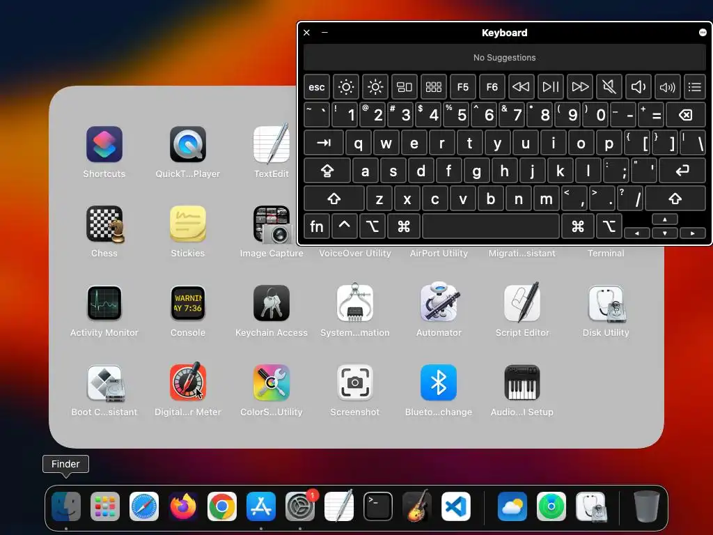Screen dimensions: 713x535
Task: Open Visual Studio Code in the Dock
Action: [x=456, y=506]
